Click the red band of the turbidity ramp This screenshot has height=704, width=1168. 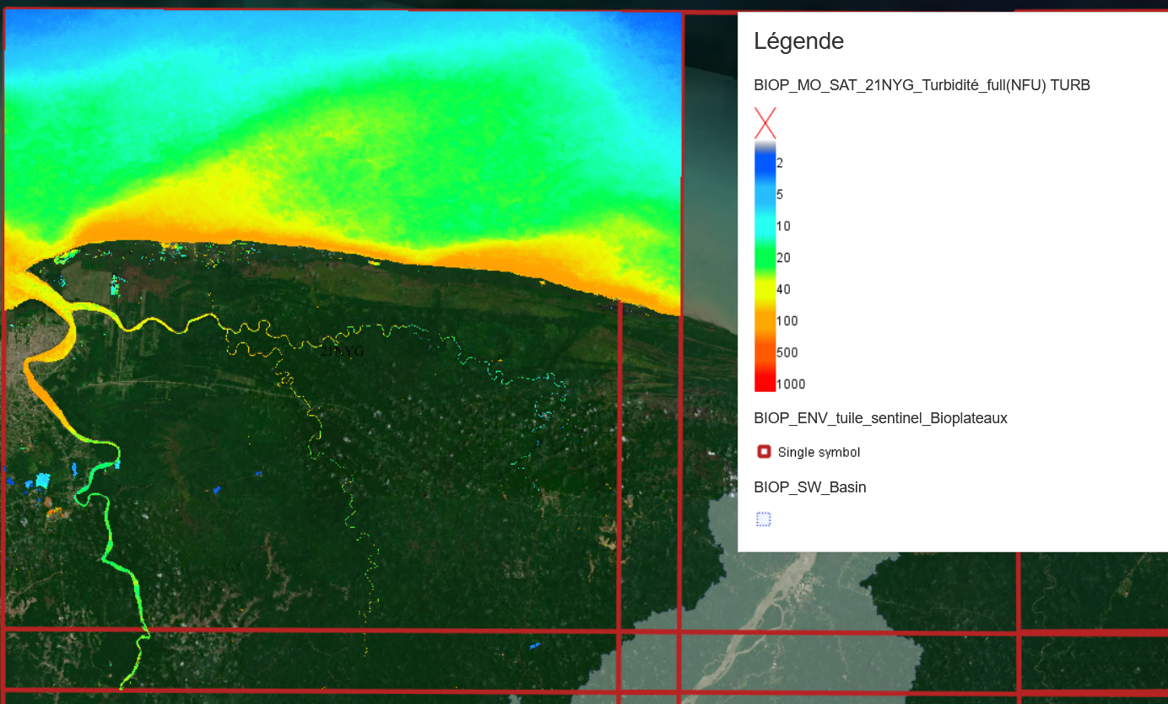pyautogui.click(x=765, y=379)
